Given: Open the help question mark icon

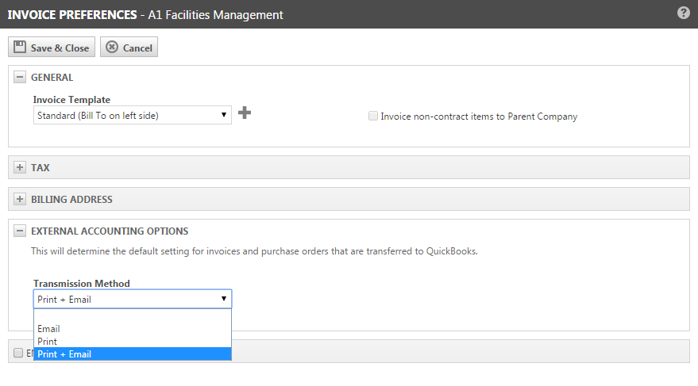Looking at the screenshot, I should tap(683, 13).
